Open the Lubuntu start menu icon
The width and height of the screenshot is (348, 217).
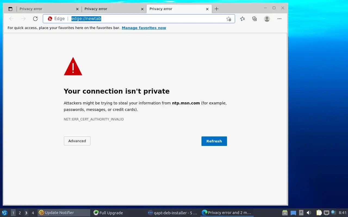5,213
